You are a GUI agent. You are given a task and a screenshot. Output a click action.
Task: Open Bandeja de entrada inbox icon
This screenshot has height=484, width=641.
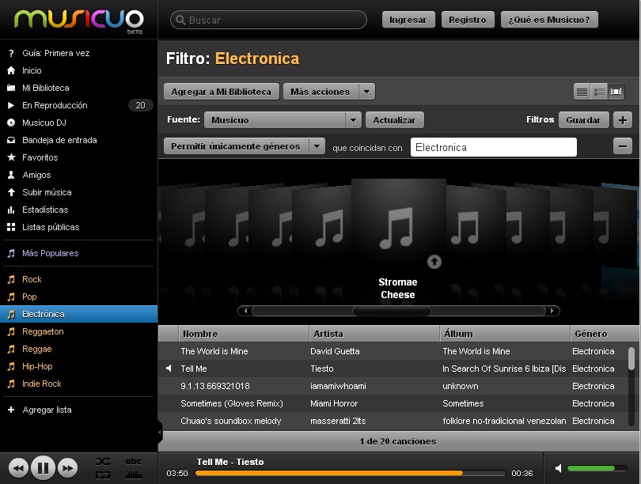coord(11,140)
